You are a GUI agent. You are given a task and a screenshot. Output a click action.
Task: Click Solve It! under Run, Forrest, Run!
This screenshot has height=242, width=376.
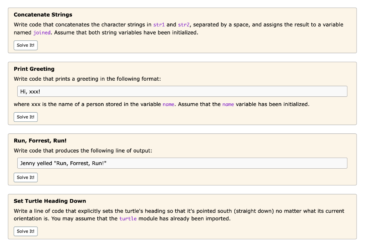pos(25,177)
